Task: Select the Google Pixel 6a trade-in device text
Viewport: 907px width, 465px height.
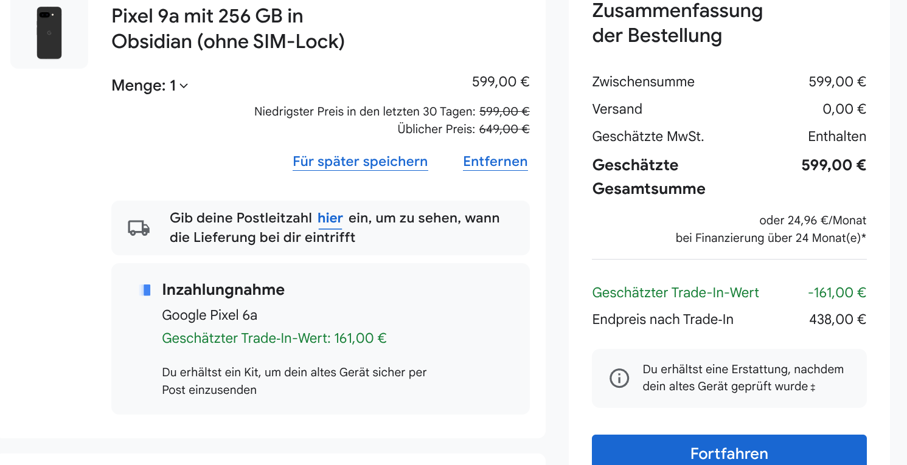Action: click(209, 315)
